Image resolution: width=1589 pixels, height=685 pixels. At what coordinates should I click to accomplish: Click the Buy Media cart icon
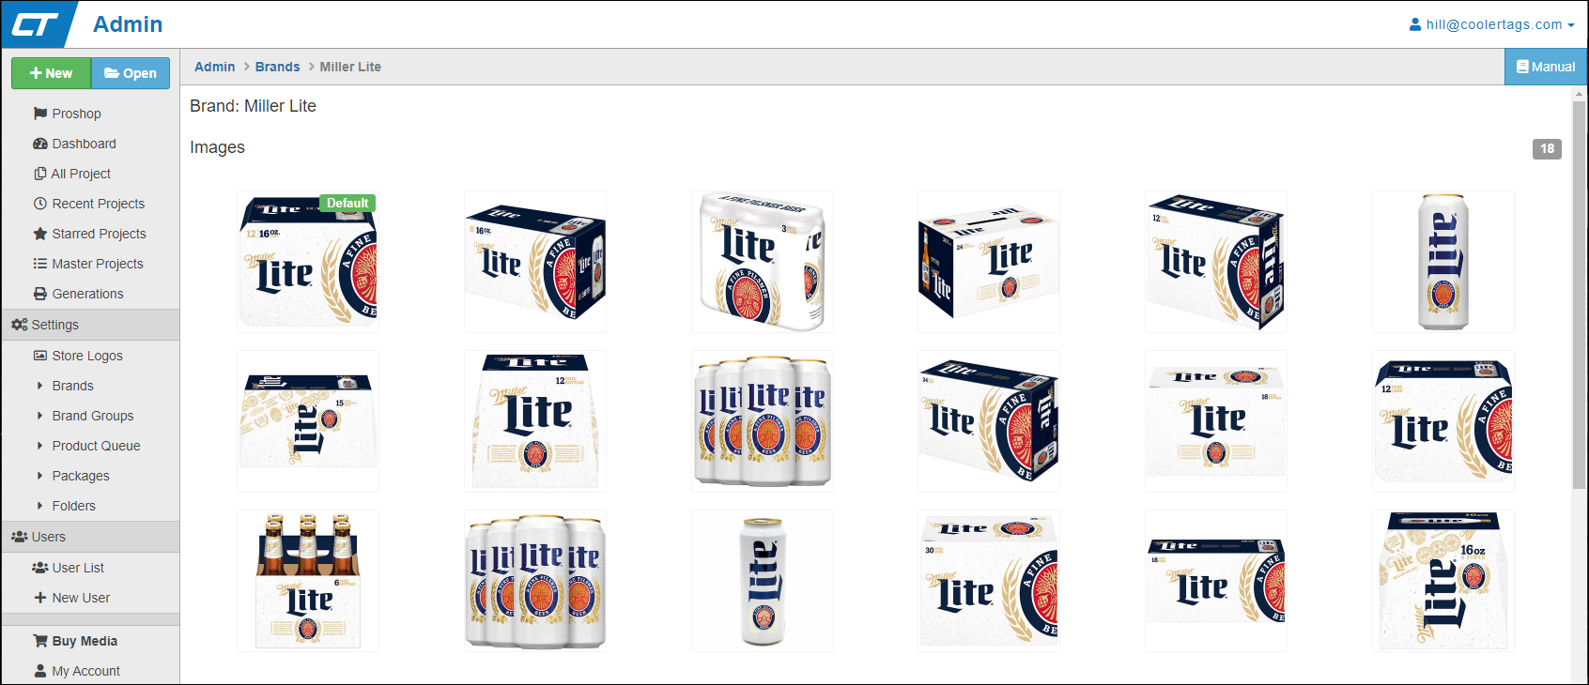(x=40, y=641)
